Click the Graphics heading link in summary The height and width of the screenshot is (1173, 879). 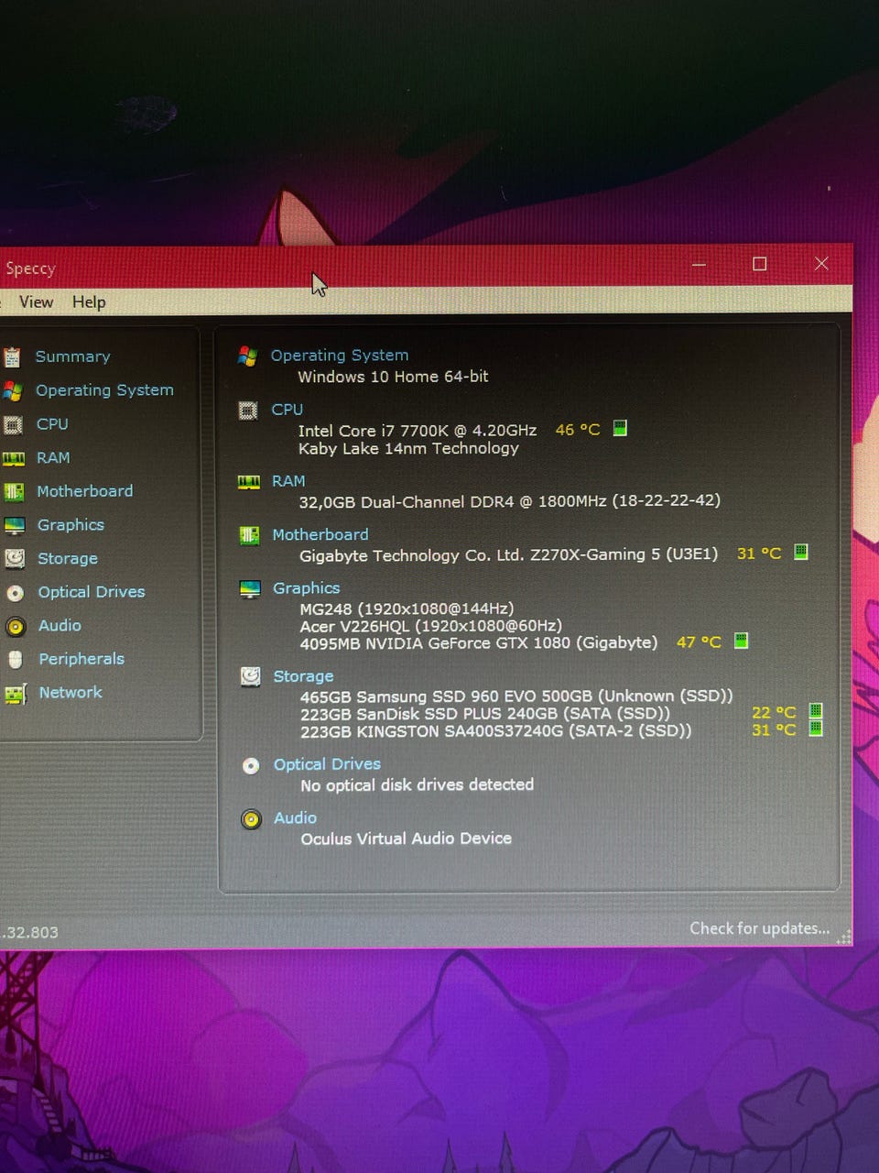[x=307, y=588]
